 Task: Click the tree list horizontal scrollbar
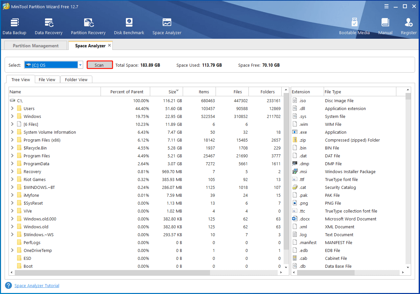click(x=112, y=273)
